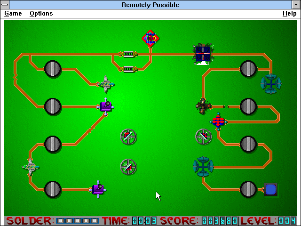Click the small wire break beside the burnt component

(226, 107)
